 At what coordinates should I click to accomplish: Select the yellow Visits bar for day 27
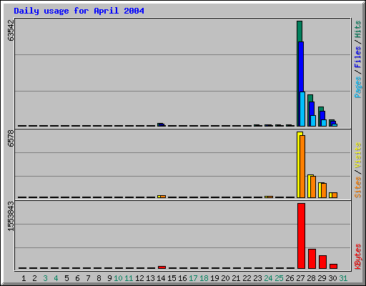(298, 164)
